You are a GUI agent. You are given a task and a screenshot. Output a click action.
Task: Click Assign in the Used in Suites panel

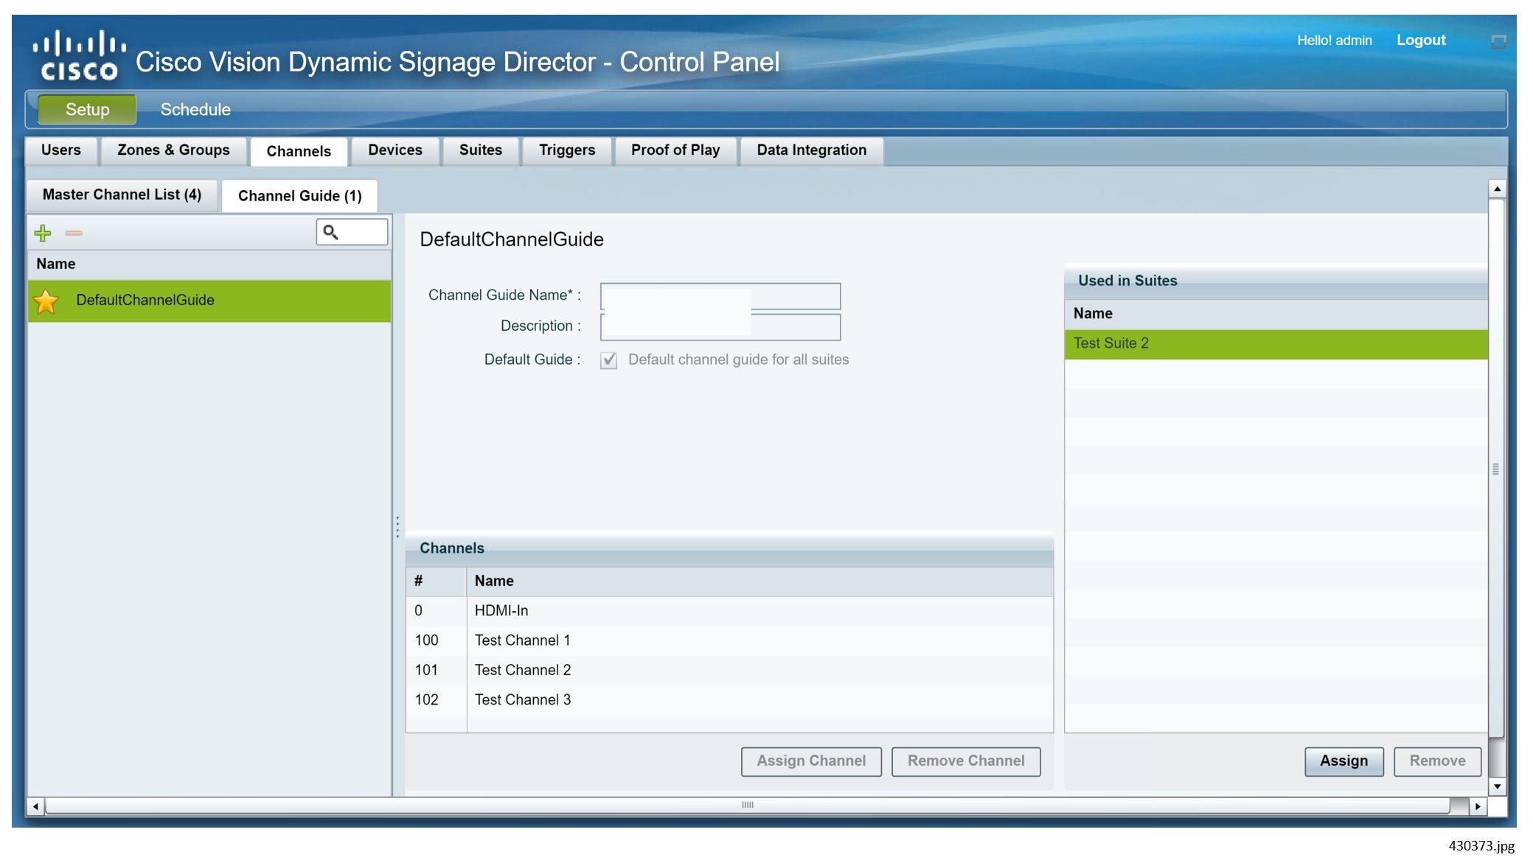pos(1343,761)
